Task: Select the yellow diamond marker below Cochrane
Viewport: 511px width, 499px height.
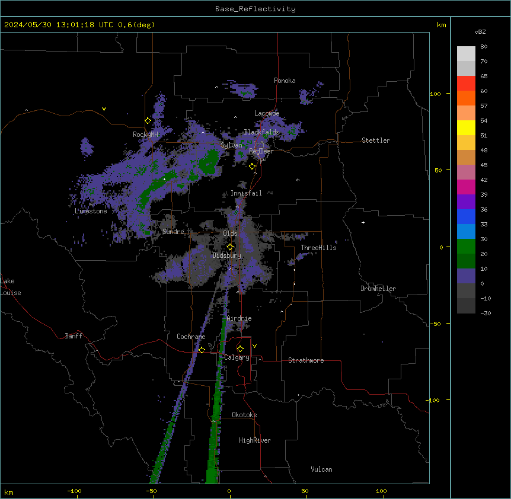Action: coord(202,350)
